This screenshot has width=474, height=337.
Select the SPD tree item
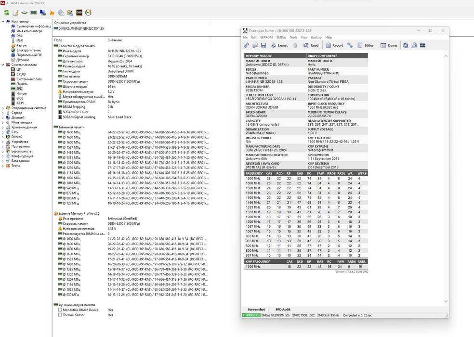click(19, 89)
